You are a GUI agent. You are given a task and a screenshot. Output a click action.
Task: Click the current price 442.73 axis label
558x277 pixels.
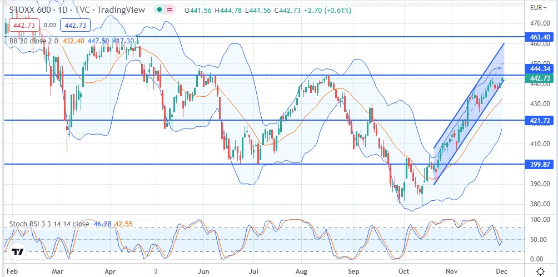[540, 78]
